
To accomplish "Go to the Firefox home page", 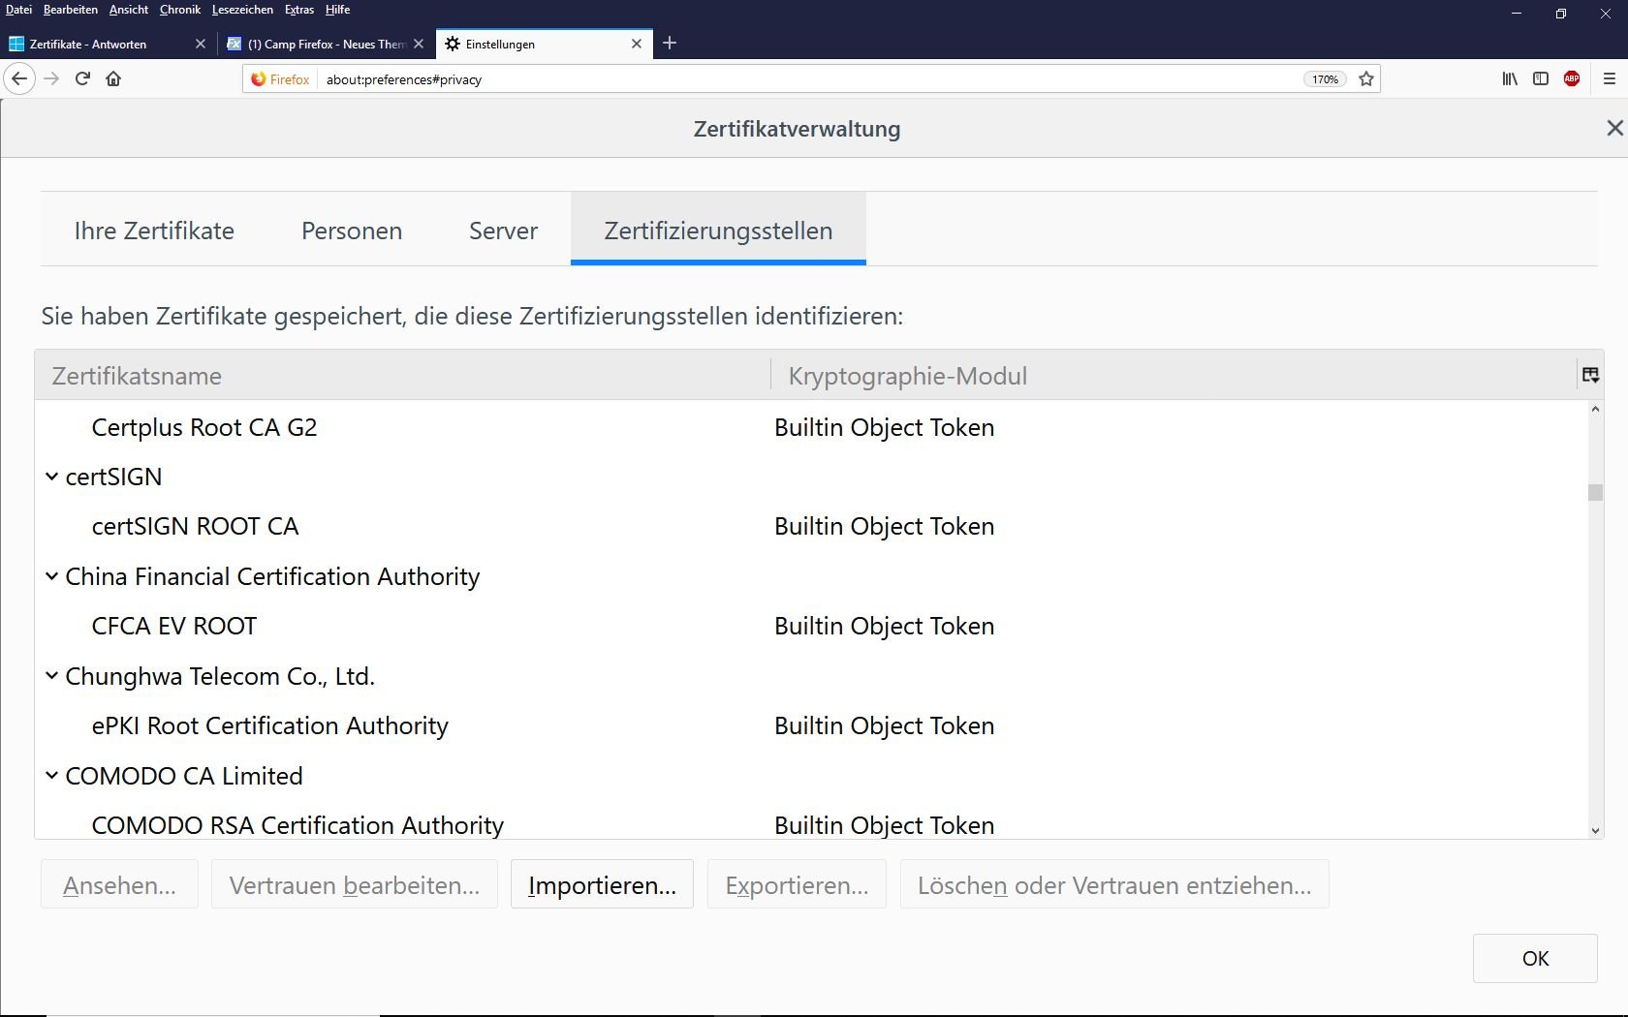I will 113,79.
